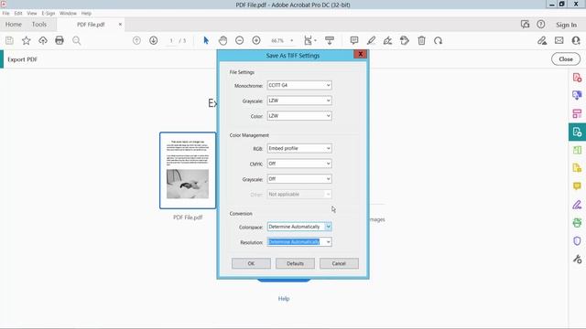Rotate page with the rotate icon
This screenshot has width=586, height=329.
click(x=438, y=40)
